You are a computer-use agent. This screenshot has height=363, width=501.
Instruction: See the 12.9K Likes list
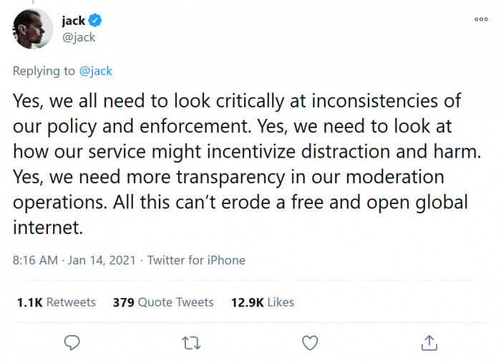(262, 302)
